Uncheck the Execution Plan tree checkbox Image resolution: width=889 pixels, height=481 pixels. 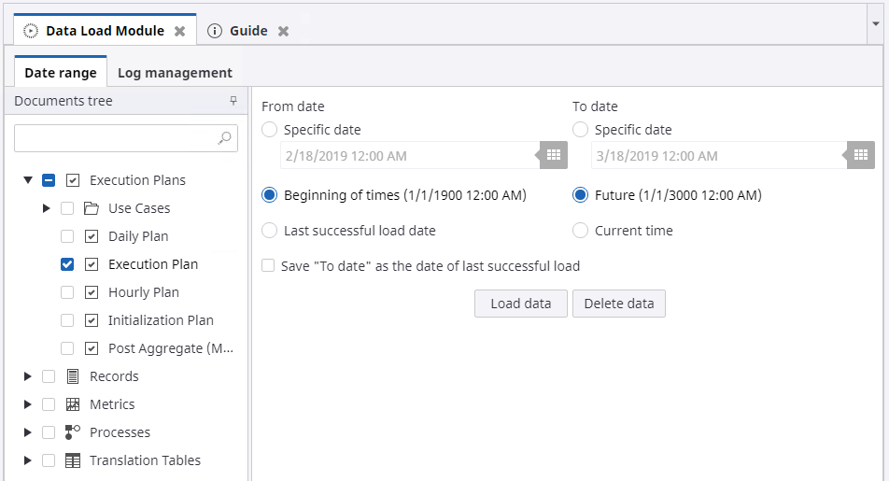[x=67, y=264]
